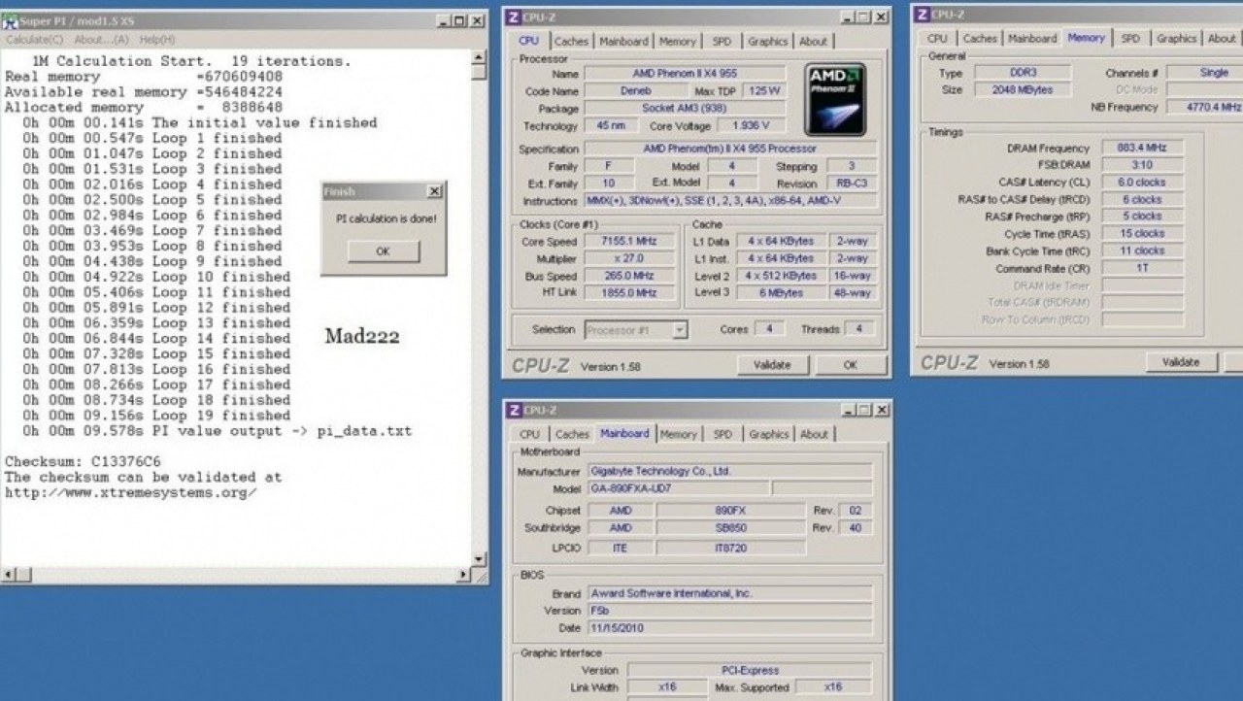Click the 'PI value output -> pi_data.txt' line
This screenshot has height=701, width=1243.
point(282,431)
